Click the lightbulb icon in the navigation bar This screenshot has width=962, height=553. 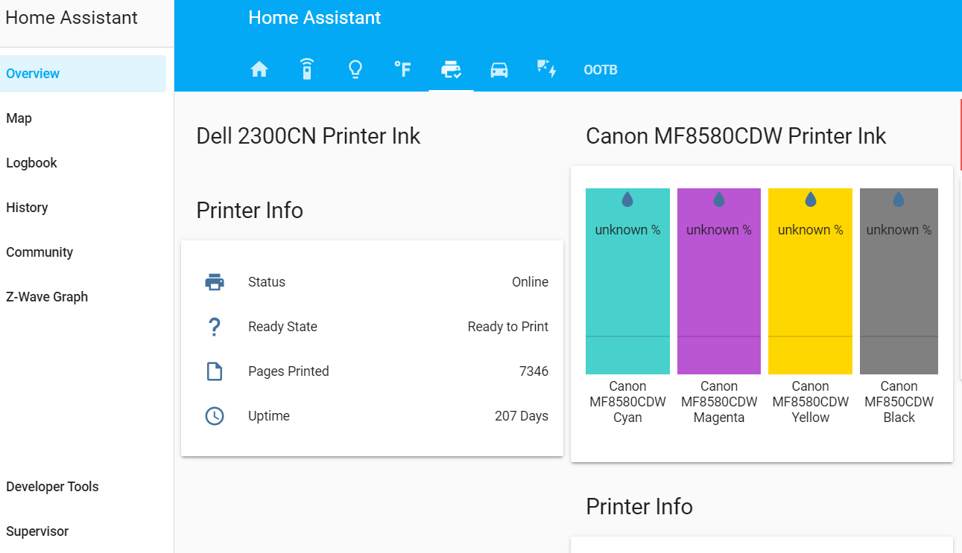(355, 68)
